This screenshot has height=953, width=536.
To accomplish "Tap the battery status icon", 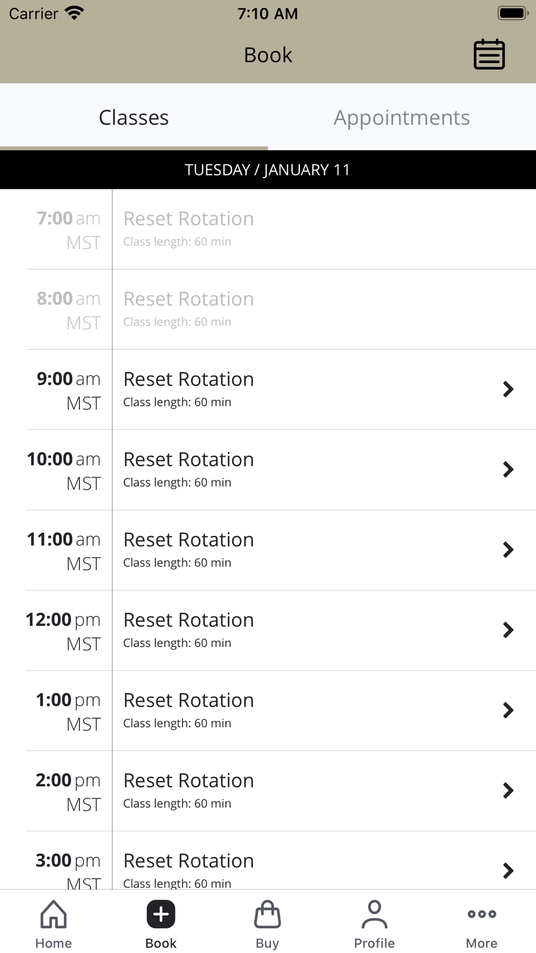I will pos(512,13).
